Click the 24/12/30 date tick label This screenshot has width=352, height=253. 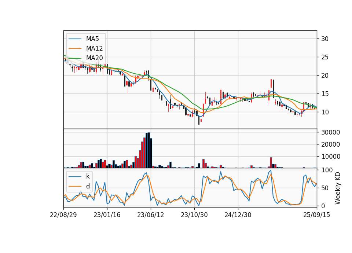(238, 215)
